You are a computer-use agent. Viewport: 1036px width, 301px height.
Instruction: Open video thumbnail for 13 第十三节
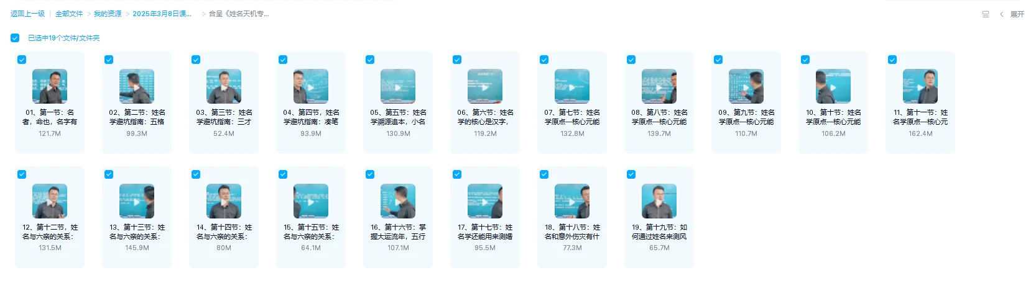(x=137, y=201)
